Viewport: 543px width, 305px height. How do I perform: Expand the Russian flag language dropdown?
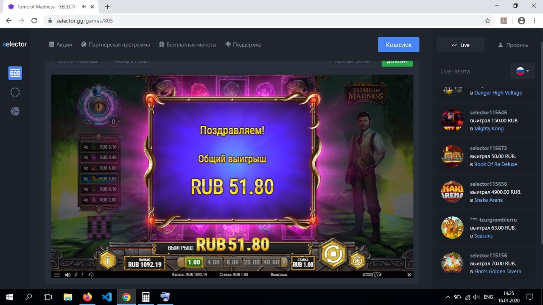(523, 71)
